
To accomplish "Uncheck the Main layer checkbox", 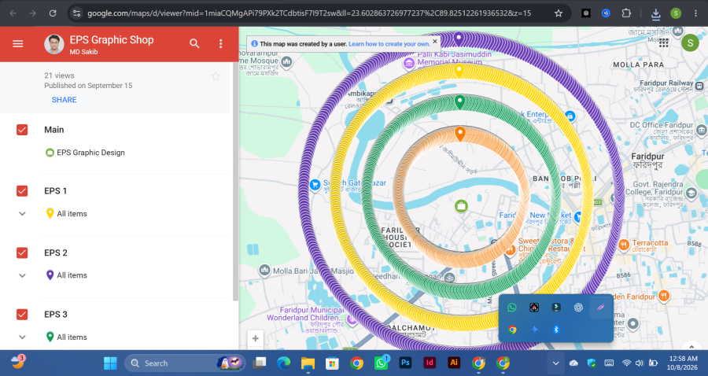I will (22, 130).
